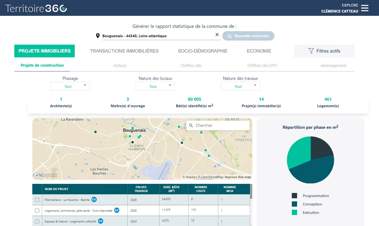This screenshot has width=379, height=226.
Task: Click the Territoire360 logo
Action: tap(36, 8)
